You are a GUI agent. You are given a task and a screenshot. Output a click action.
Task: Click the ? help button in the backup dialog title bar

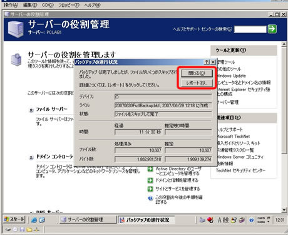207,62
